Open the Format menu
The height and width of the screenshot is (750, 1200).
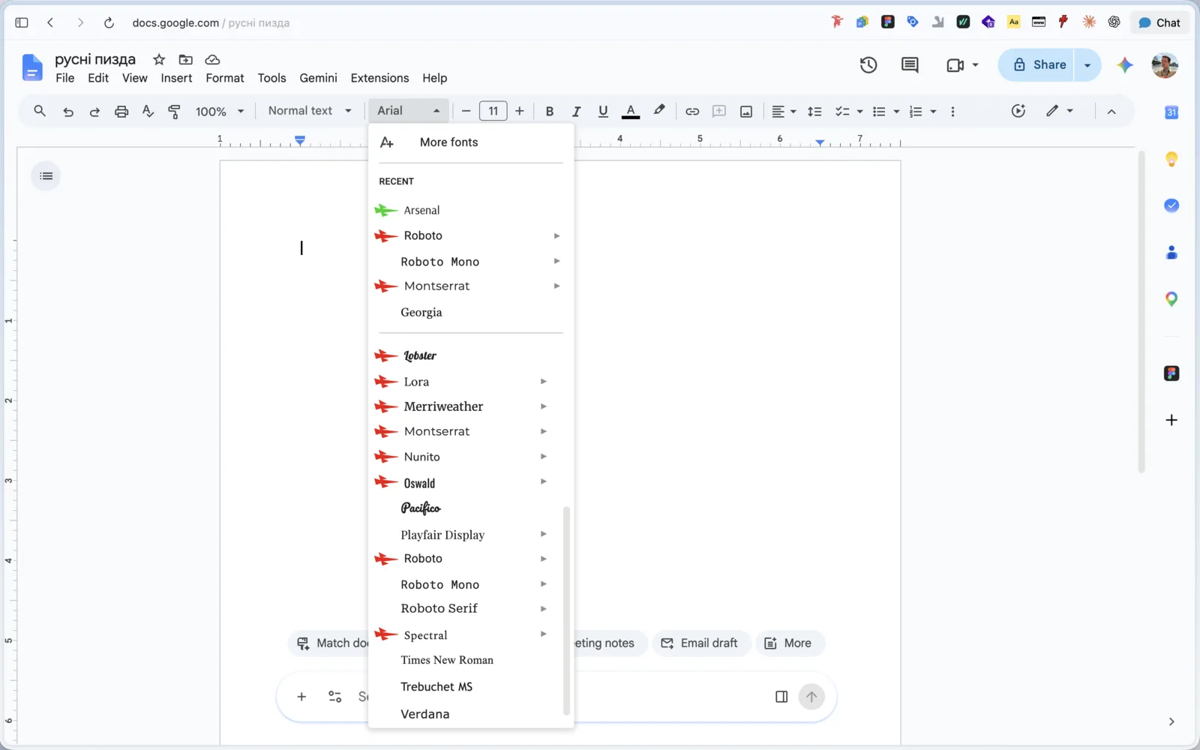pyautogui.click(x=225, y=78)
